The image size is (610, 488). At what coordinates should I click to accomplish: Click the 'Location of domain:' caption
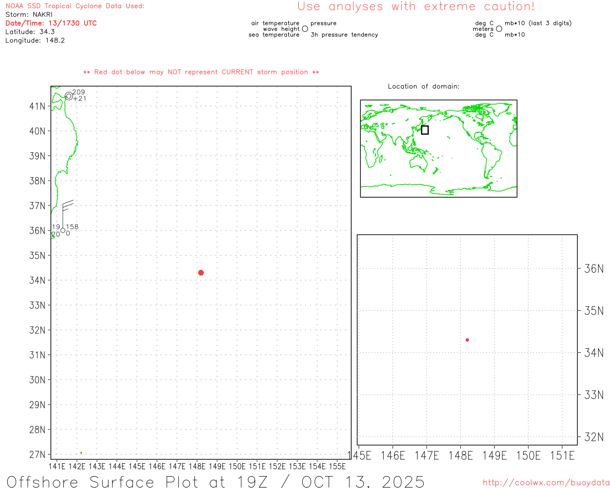pyautogui.click(x=423, y=87)
